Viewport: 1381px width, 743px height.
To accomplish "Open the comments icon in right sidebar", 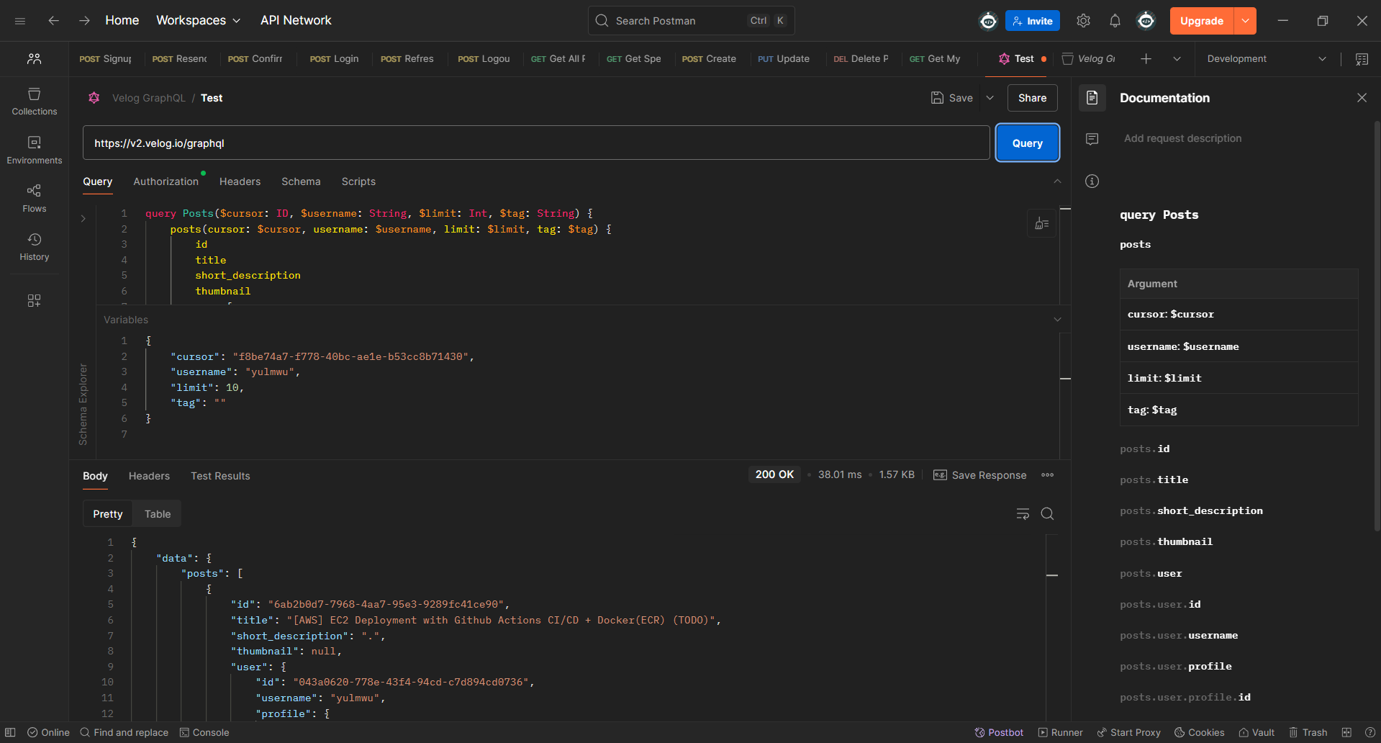I will [1092, 139].
